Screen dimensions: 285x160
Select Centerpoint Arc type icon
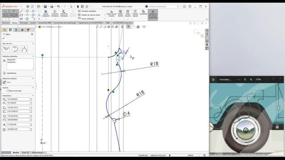(x=6, y=49)
